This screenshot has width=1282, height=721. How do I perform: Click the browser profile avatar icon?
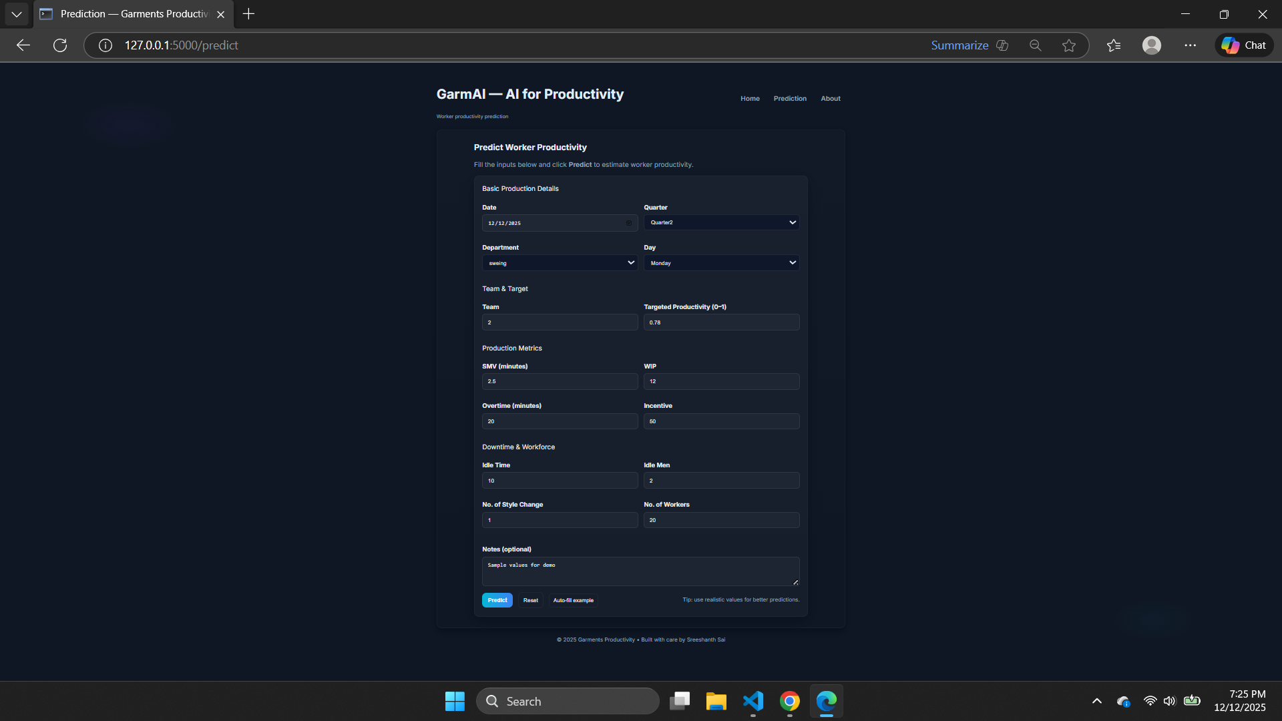[x=1152, y=45]
